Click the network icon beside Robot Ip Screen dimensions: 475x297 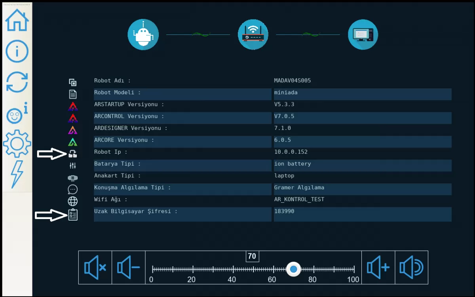[x=72, y=154]
